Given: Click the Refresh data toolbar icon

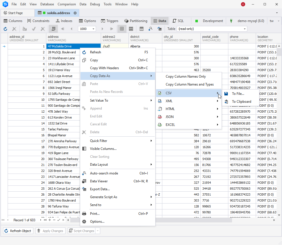Looking at the screenshot, I should click(x=5, y=29).
